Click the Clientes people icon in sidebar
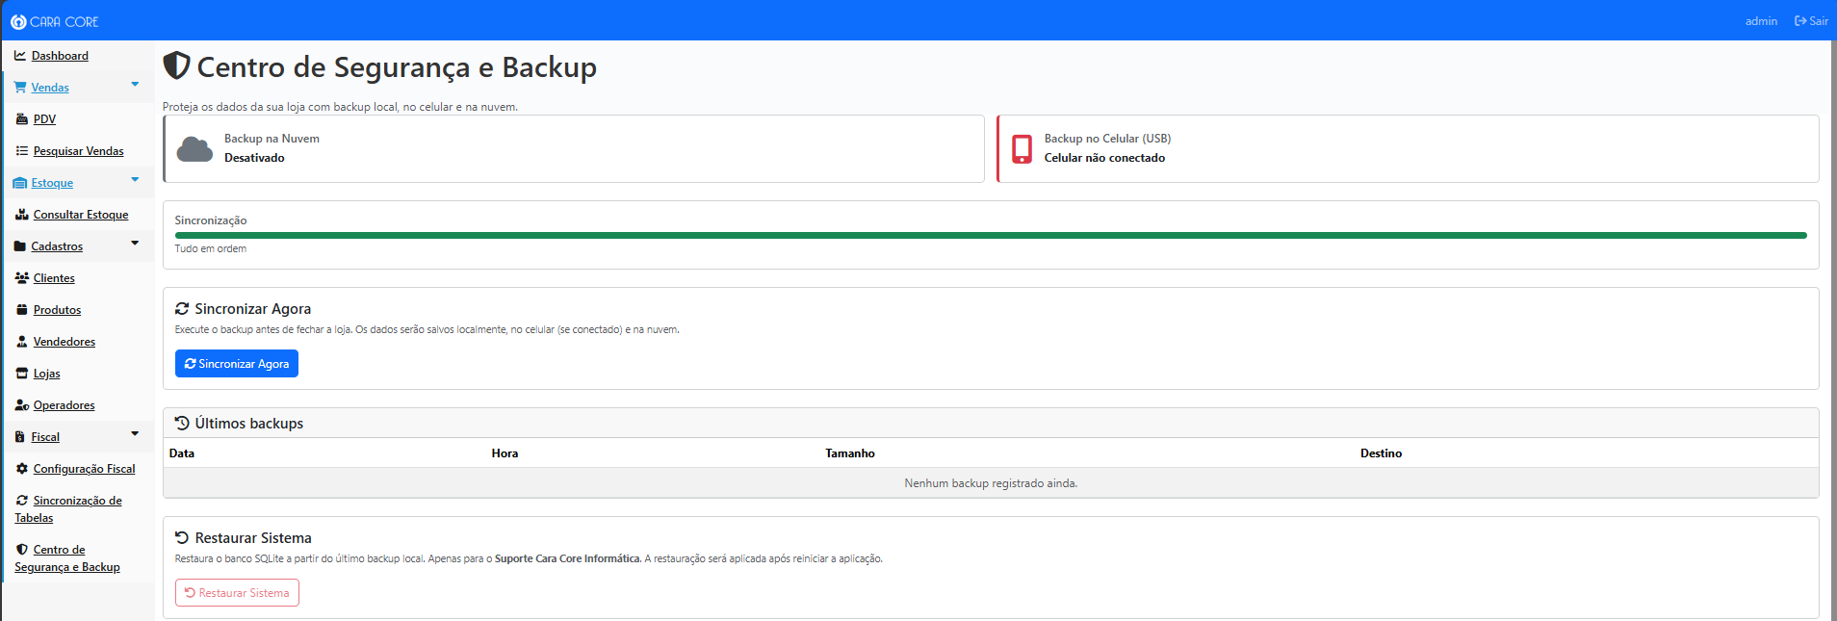Viewport: 1837px width, 621px height. 22,278
